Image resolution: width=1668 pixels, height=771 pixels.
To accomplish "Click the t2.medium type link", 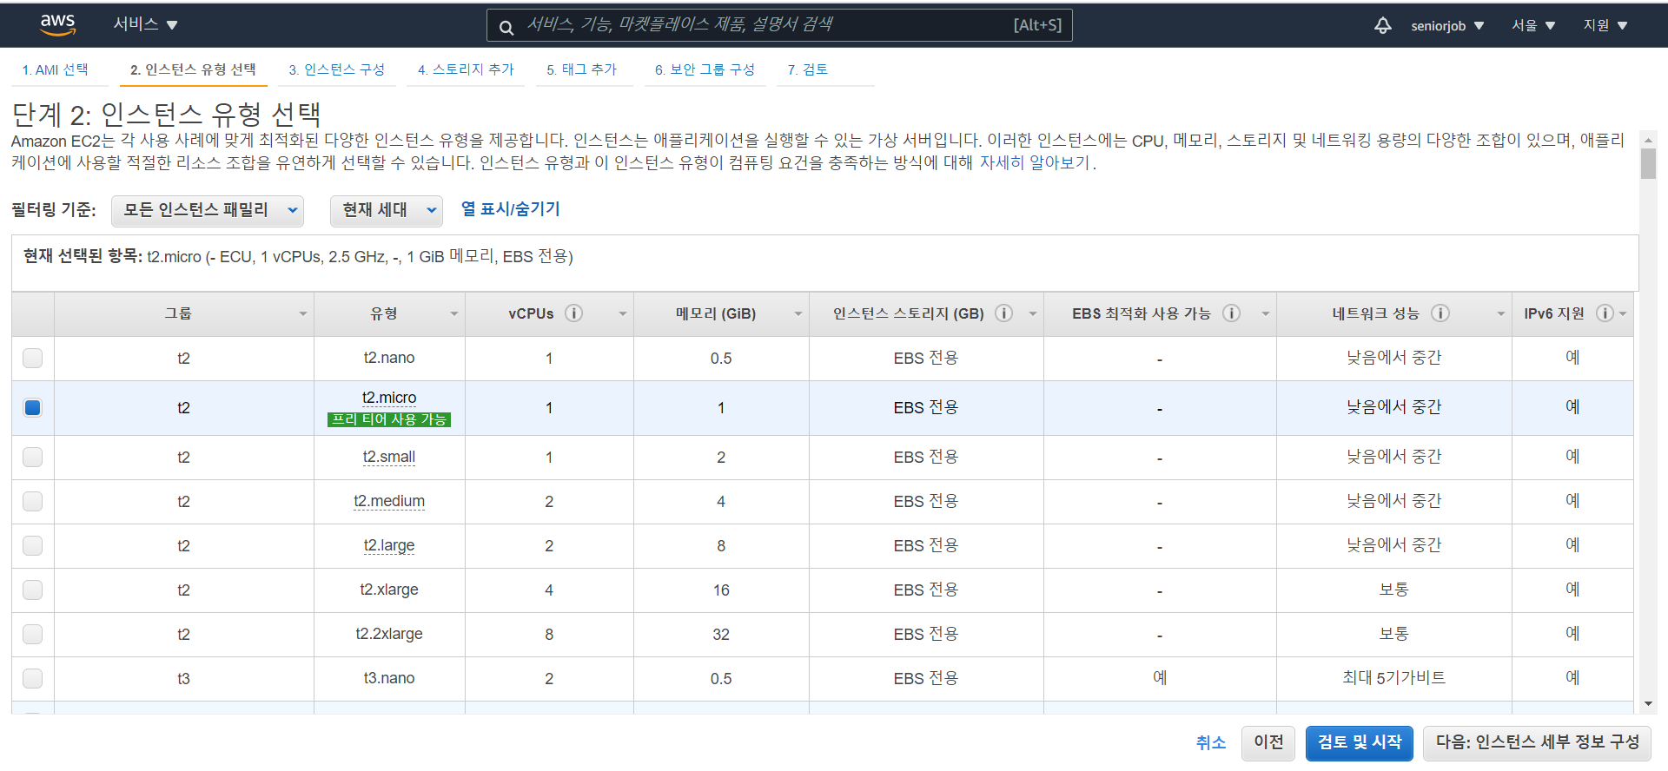I will point(389,501).
